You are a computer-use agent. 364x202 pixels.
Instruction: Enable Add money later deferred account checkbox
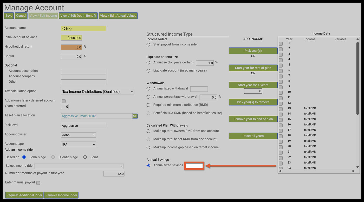click(x=64, y=101)
